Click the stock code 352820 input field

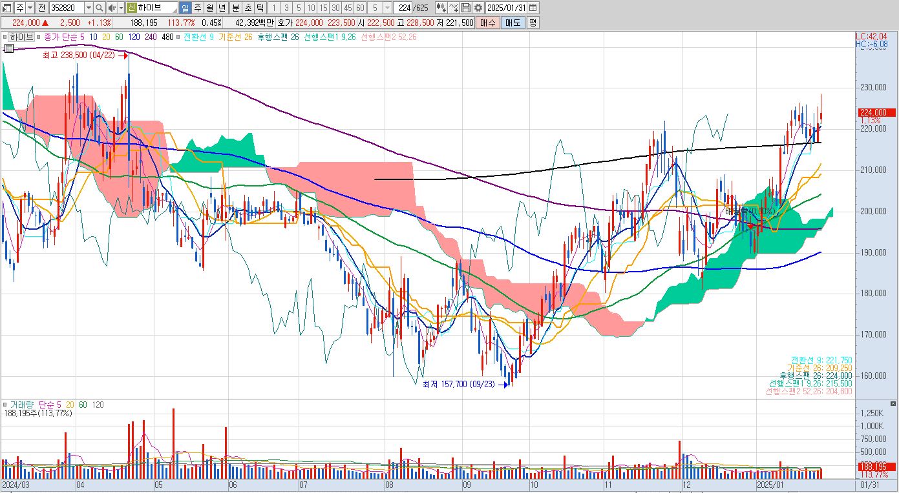pyautogui.click(x=66, y=8)
